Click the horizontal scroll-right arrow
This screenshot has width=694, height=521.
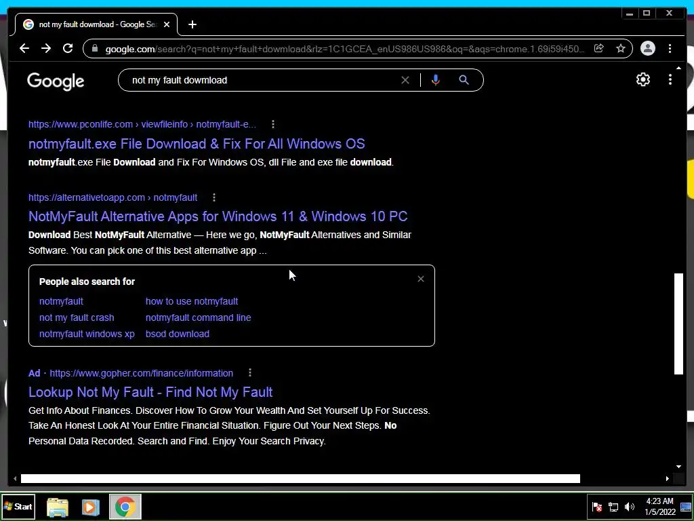[668, 478]
